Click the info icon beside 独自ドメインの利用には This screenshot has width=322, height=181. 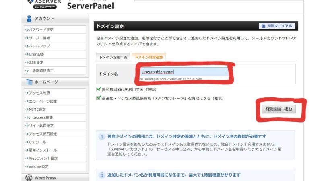click(102, 136)
